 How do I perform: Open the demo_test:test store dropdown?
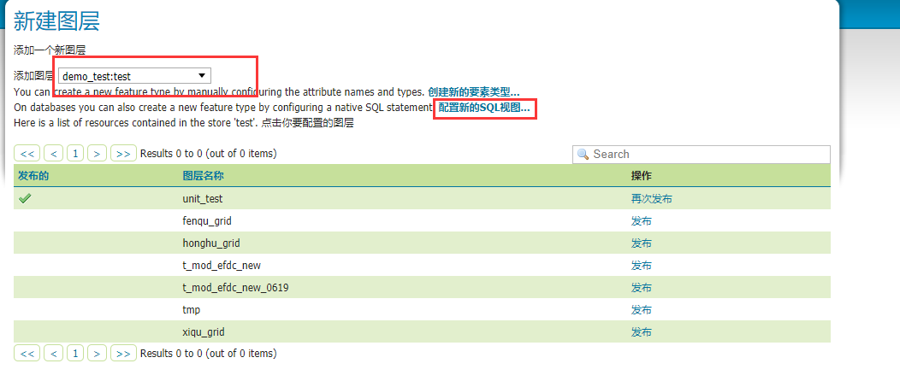click(x=134, y=76)
